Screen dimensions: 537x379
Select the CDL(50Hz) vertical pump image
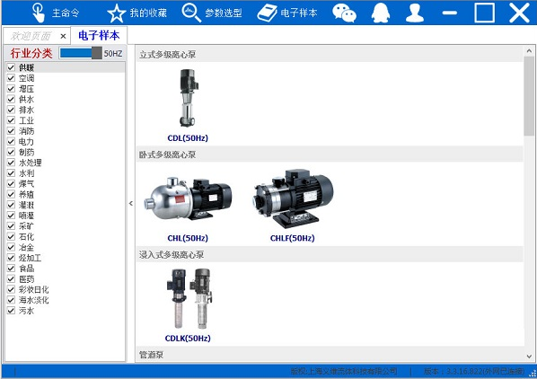pos(188,98)
